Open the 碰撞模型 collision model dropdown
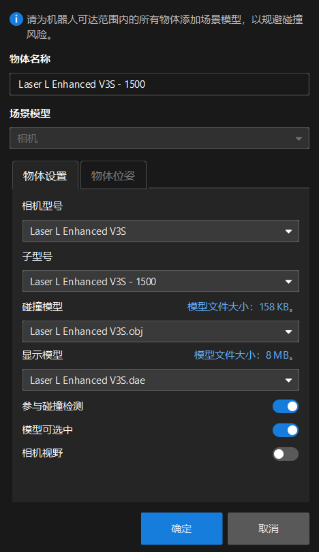 click(161, 331)
